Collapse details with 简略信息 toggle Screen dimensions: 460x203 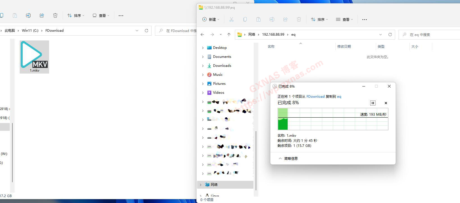point(288,158)
